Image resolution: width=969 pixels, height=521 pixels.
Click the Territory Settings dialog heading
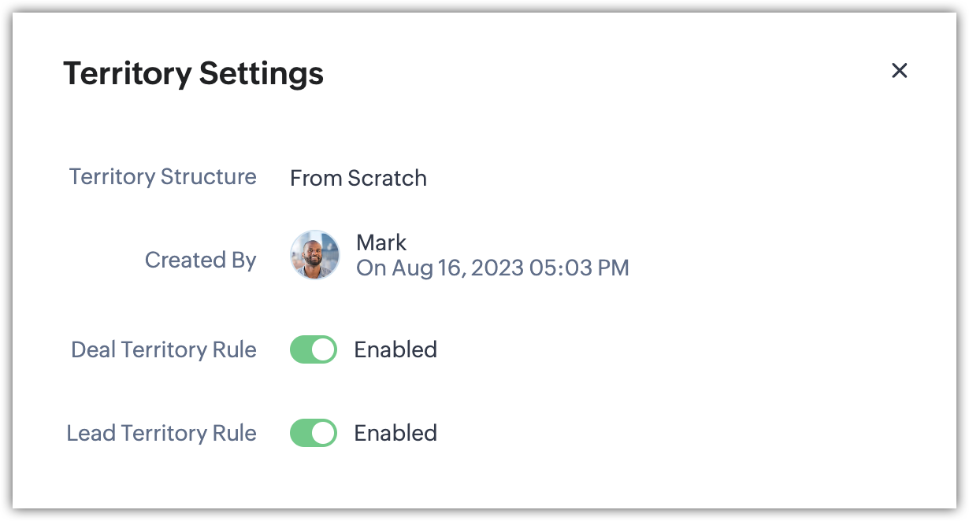[193, 74]
